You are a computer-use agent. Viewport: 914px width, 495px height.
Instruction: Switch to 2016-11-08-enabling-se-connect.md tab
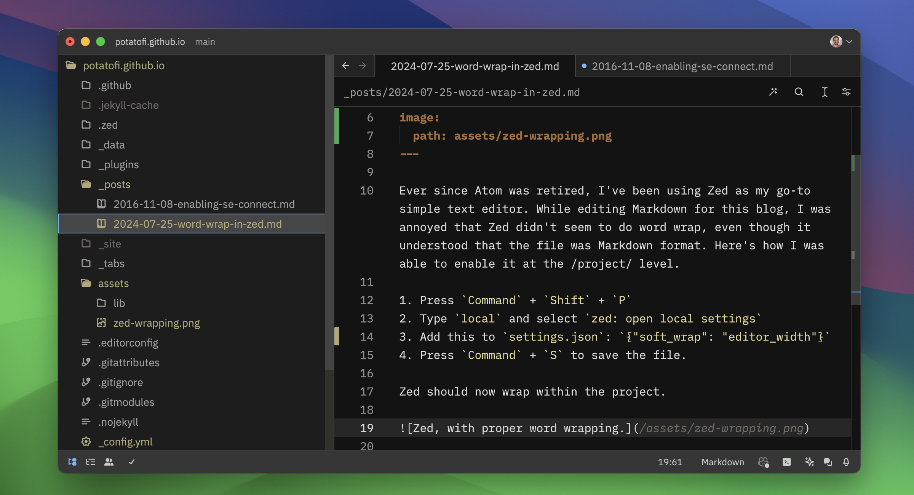682,66
